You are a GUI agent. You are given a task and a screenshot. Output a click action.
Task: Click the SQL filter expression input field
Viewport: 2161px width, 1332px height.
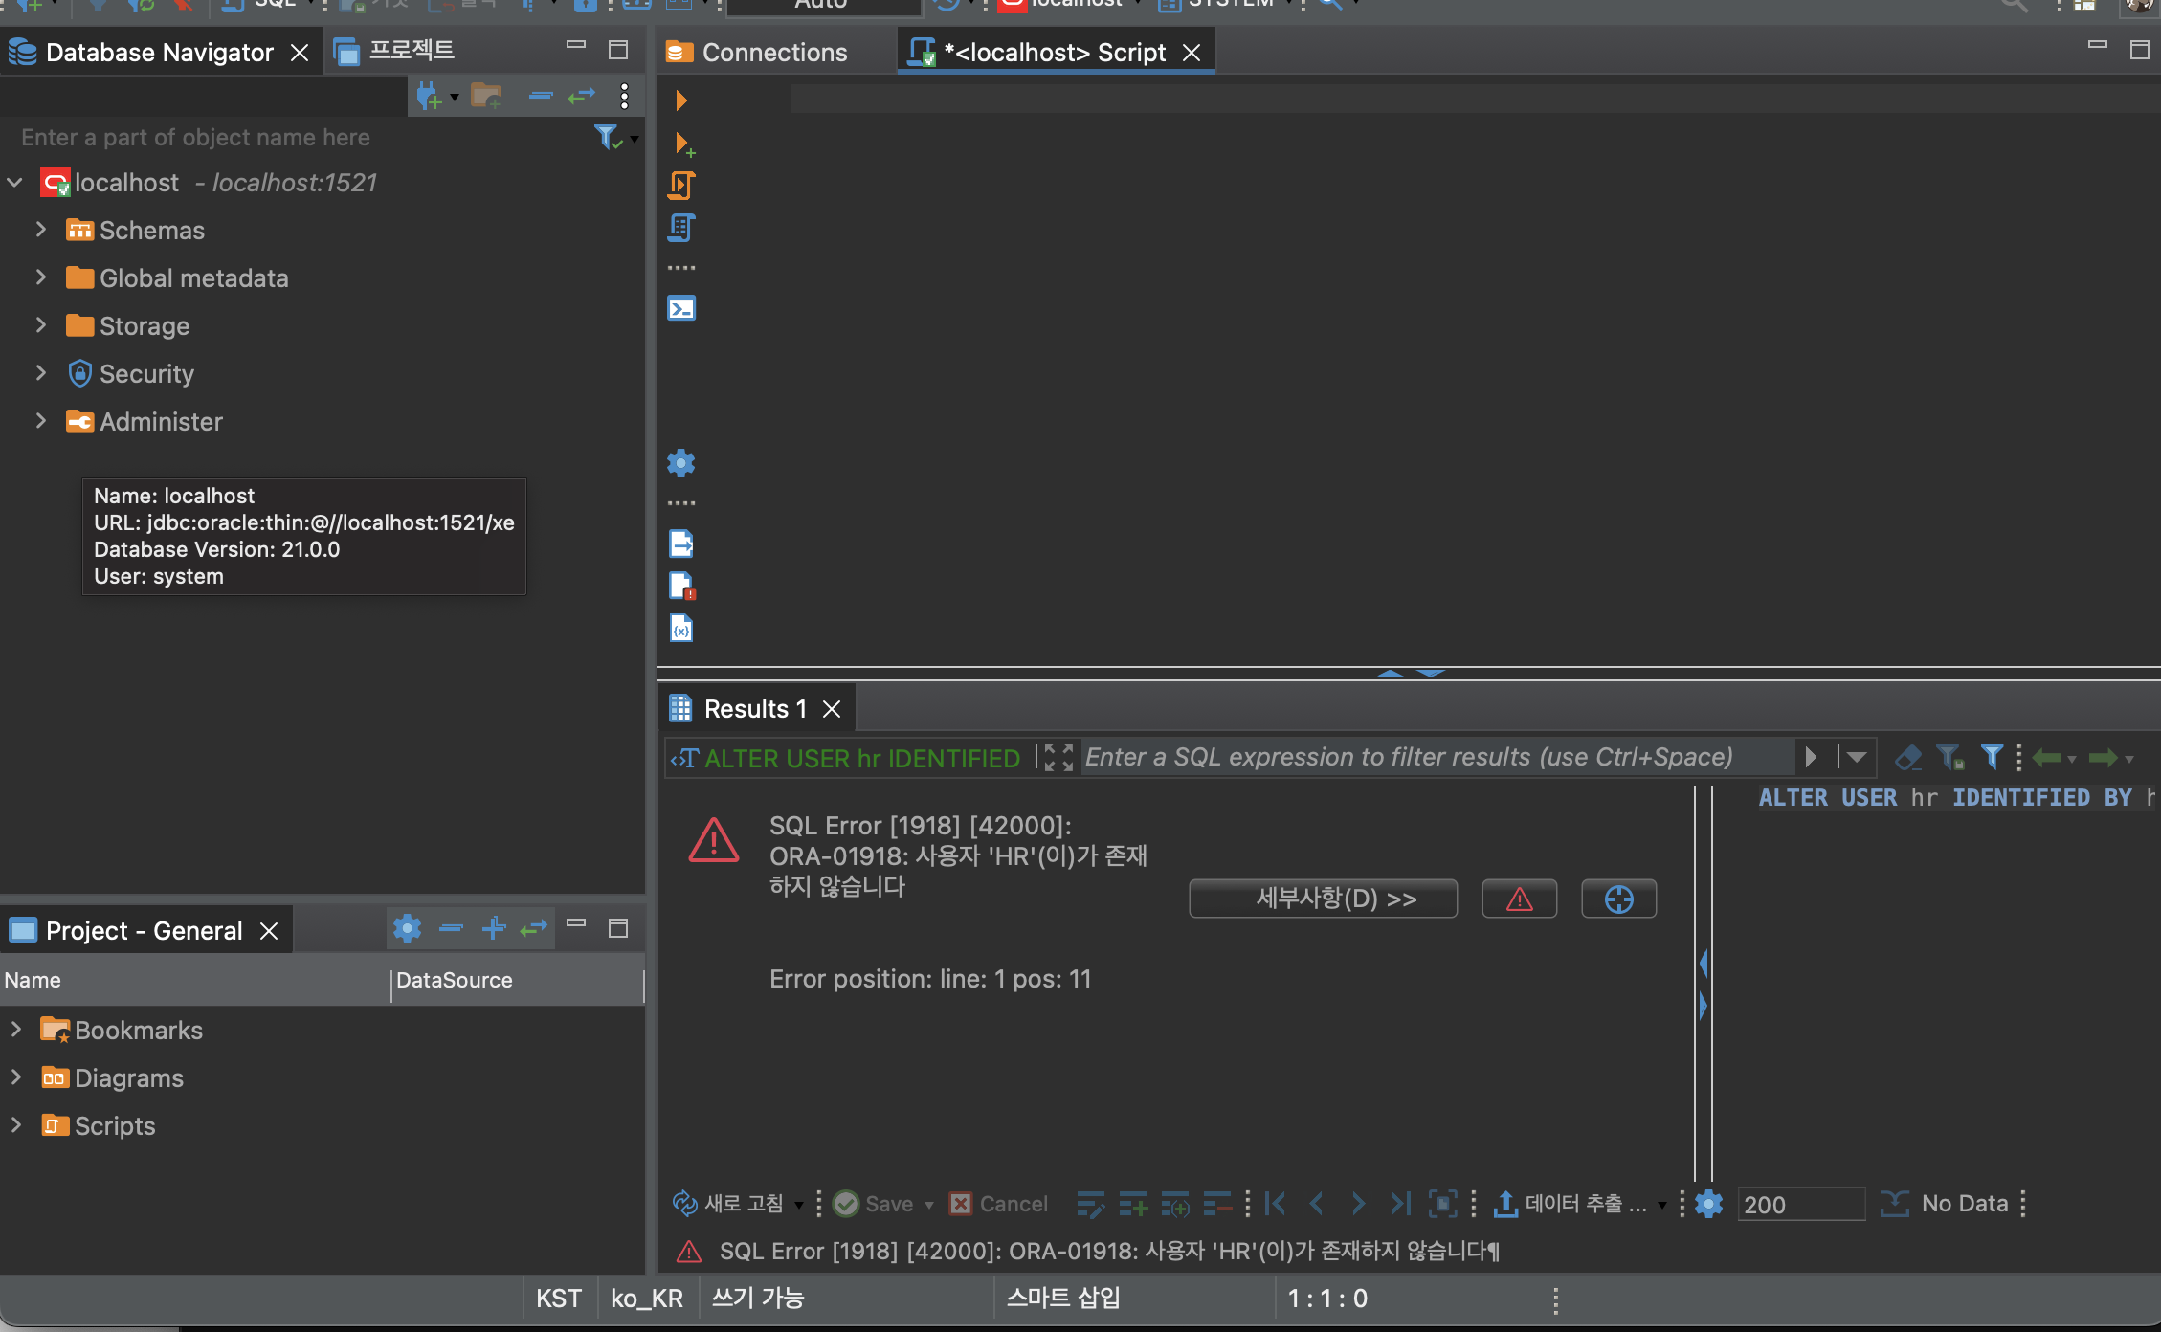(x=1436, y=758)
